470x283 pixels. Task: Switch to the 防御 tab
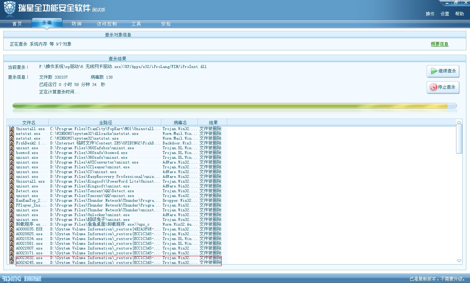(x=76, y=24)
